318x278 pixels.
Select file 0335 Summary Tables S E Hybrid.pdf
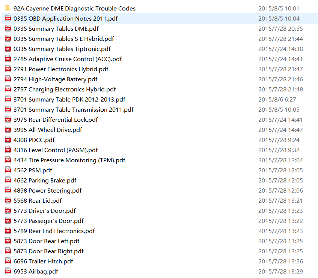click(64, 39)
